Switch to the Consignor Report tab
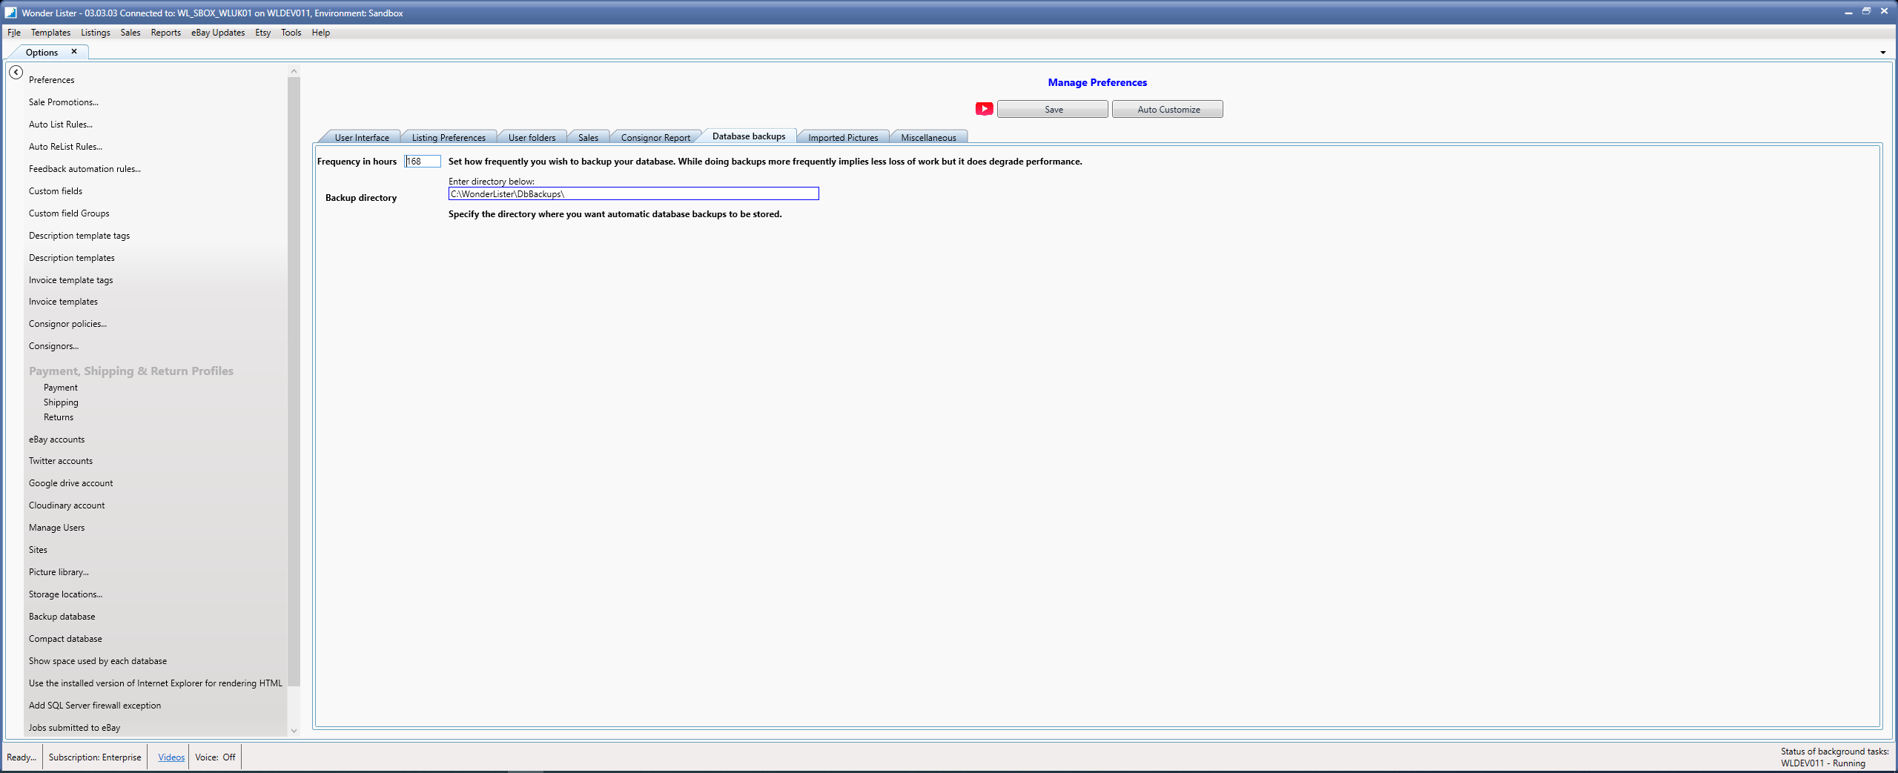The height and width of the screenshot is (773, 1898). [x=655, y=137]
